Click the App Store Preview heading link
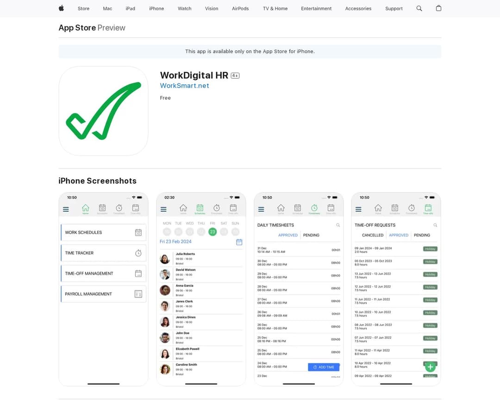 tap(92, 28)
